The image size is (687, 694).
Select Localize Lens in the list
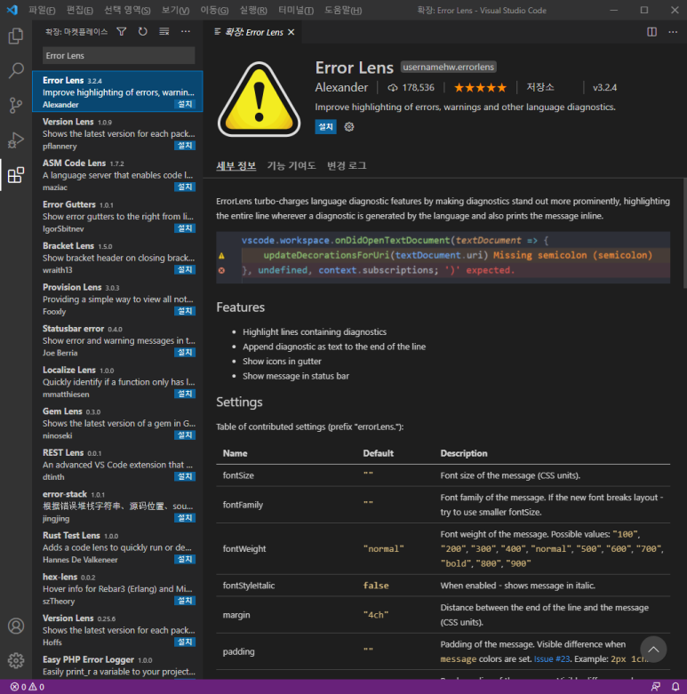coord(117,381)
